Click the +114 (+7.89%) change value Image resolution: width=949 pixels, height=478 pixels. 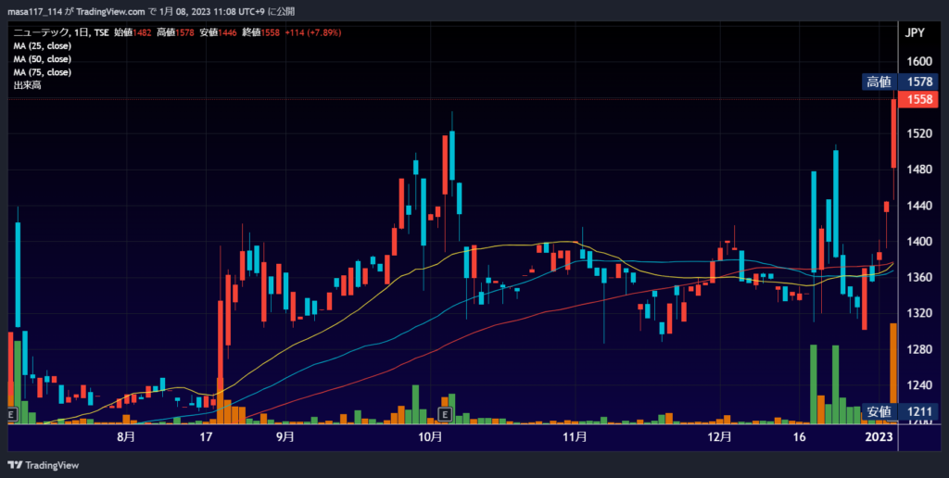(x=313, y=32)
